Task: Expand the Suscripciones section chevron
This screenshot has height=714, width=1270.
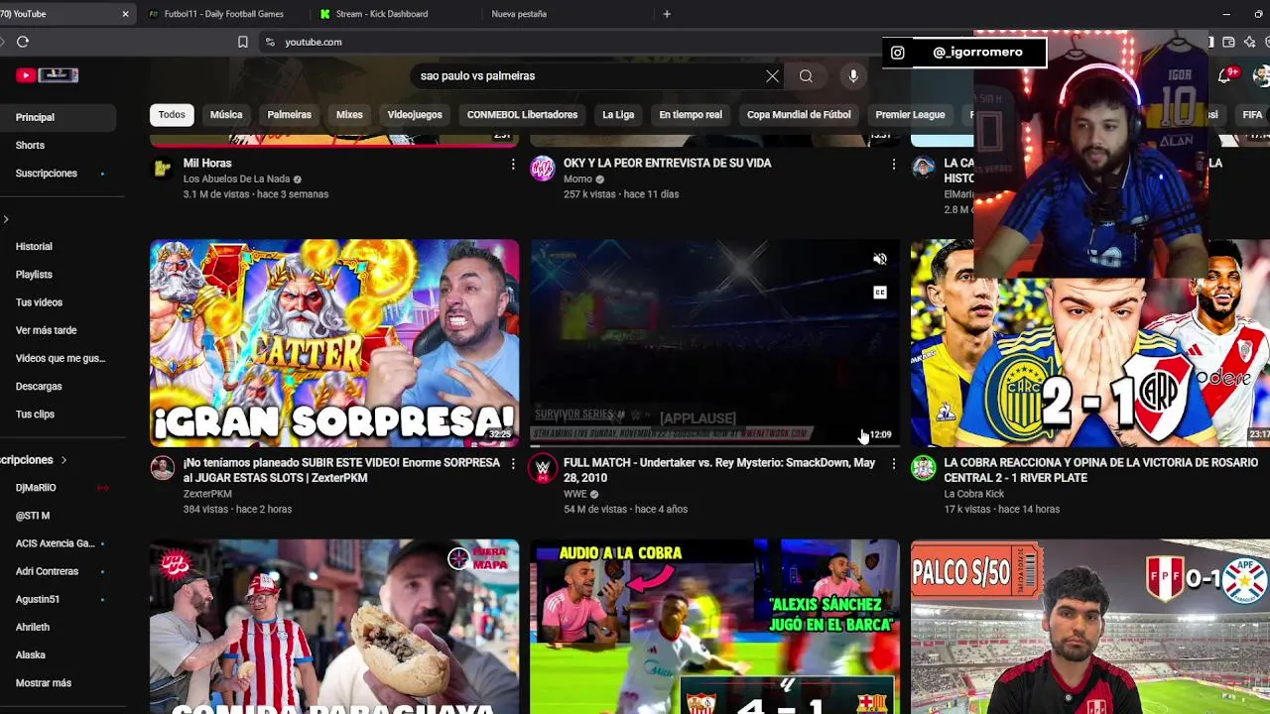Action: pyautogui.click(x=63, y=460)
